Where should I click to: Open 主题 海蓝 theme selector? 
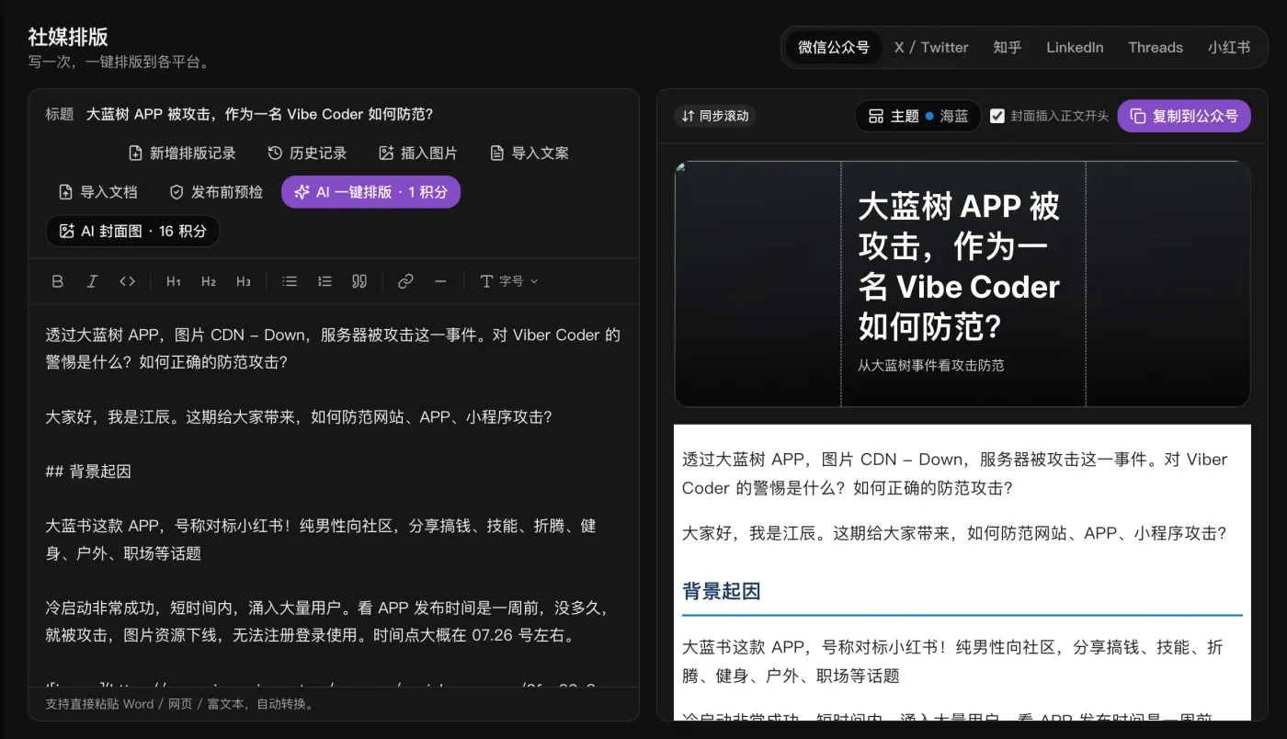click(x=917, y=116)
